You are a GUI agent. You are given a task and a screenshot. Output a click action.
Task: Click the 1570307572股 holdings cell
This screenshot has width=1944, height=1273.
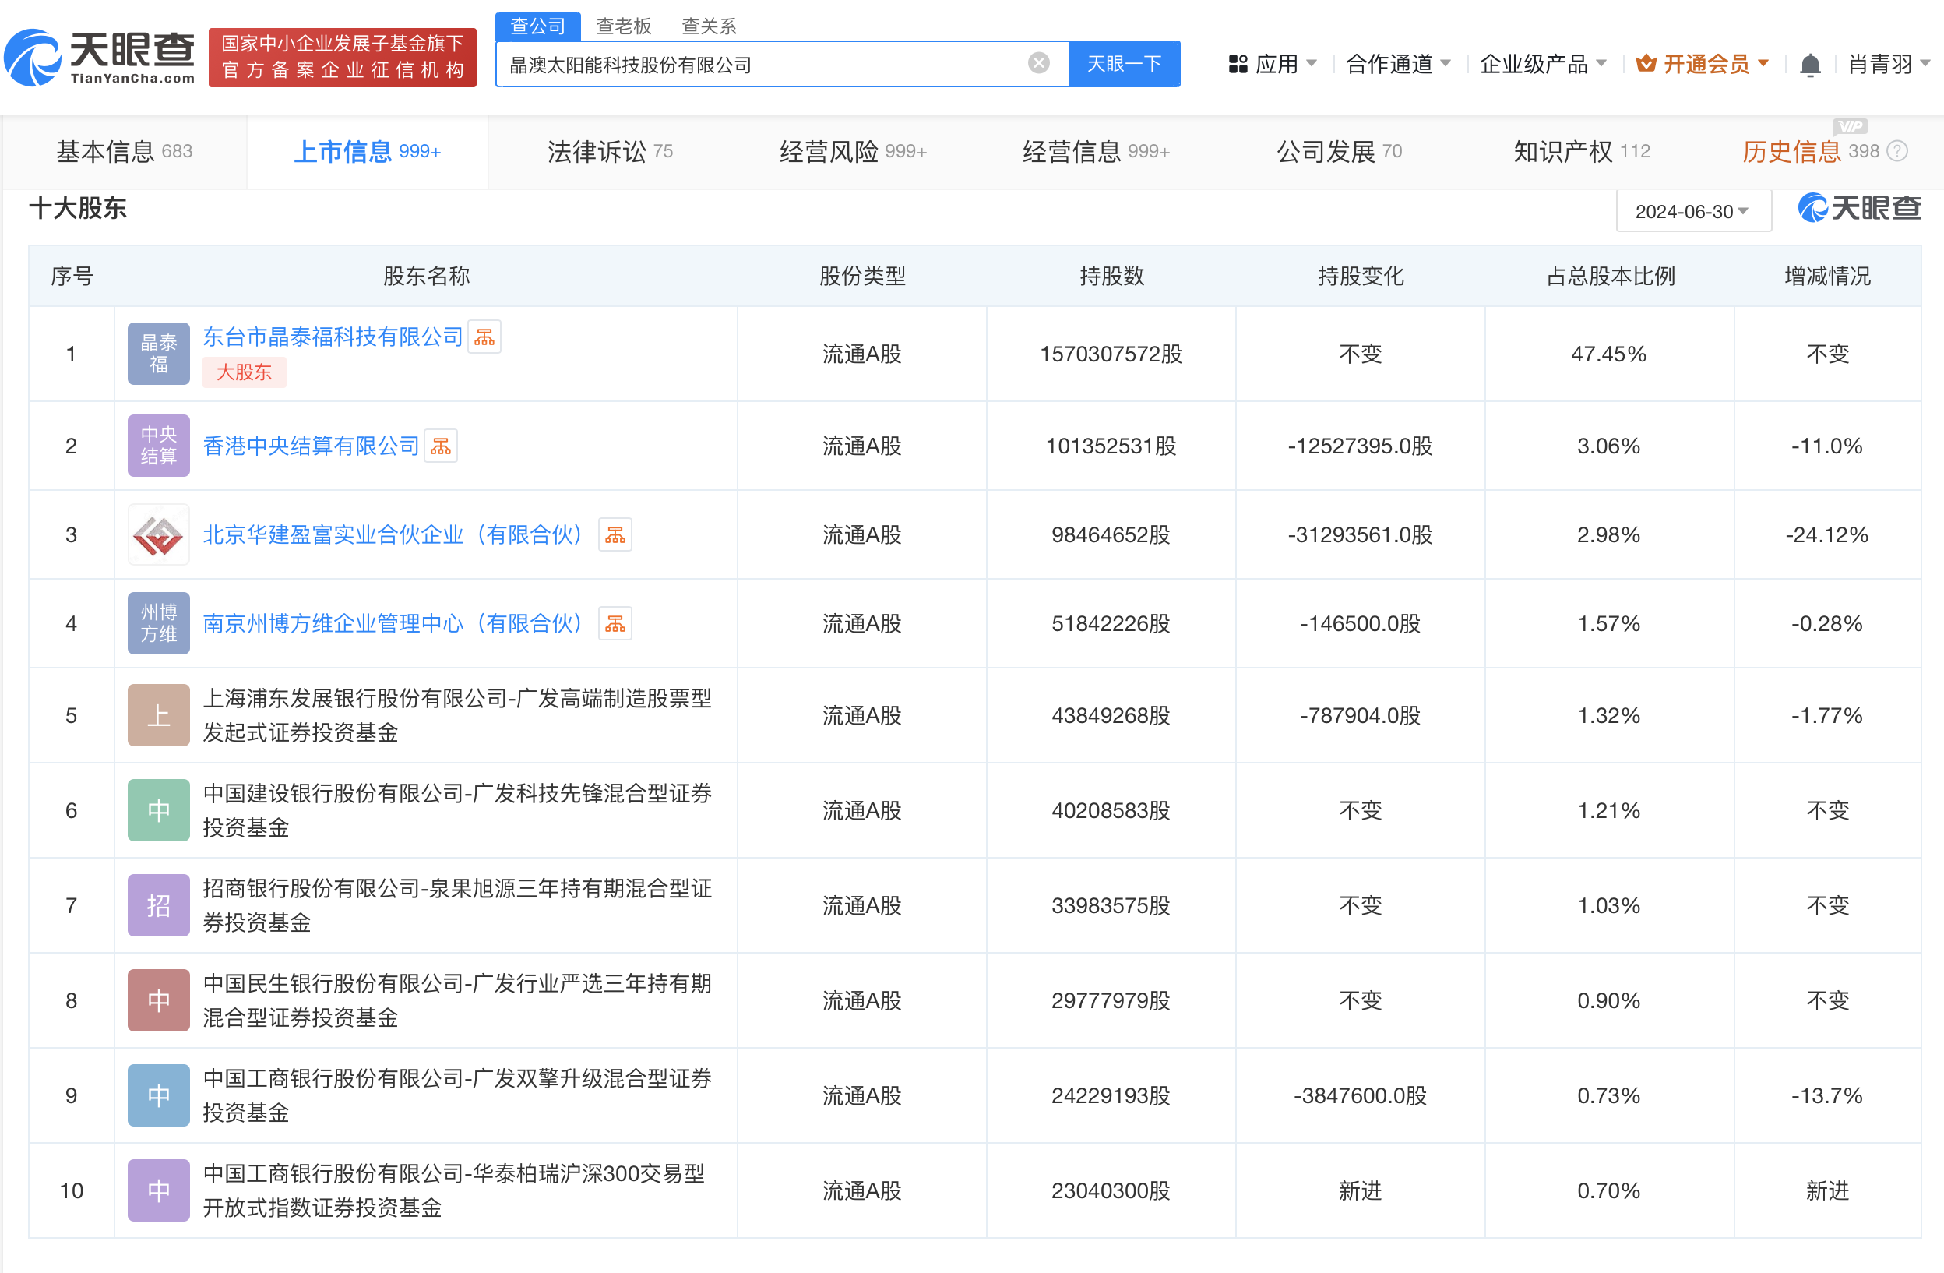tap(1111, 354)
